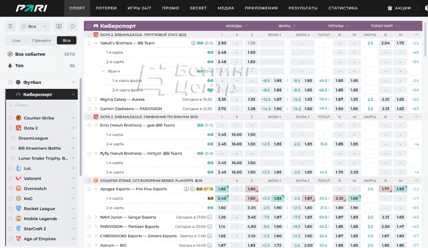Bet 3.33 on Nigma Galaxy win
Screen dimensions: 428x248
point(222,99)
